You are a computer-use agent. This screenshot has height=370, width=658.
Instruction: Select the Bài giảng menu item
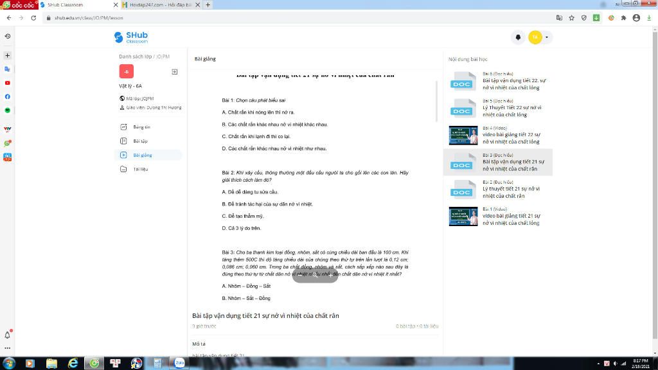148,155
